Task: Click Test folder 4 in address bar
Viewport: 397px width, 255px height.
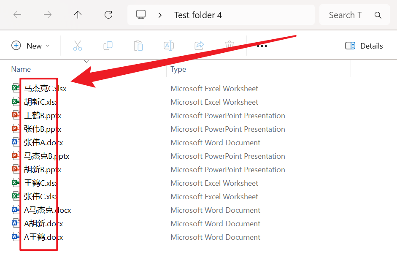Action: [198, 15]
